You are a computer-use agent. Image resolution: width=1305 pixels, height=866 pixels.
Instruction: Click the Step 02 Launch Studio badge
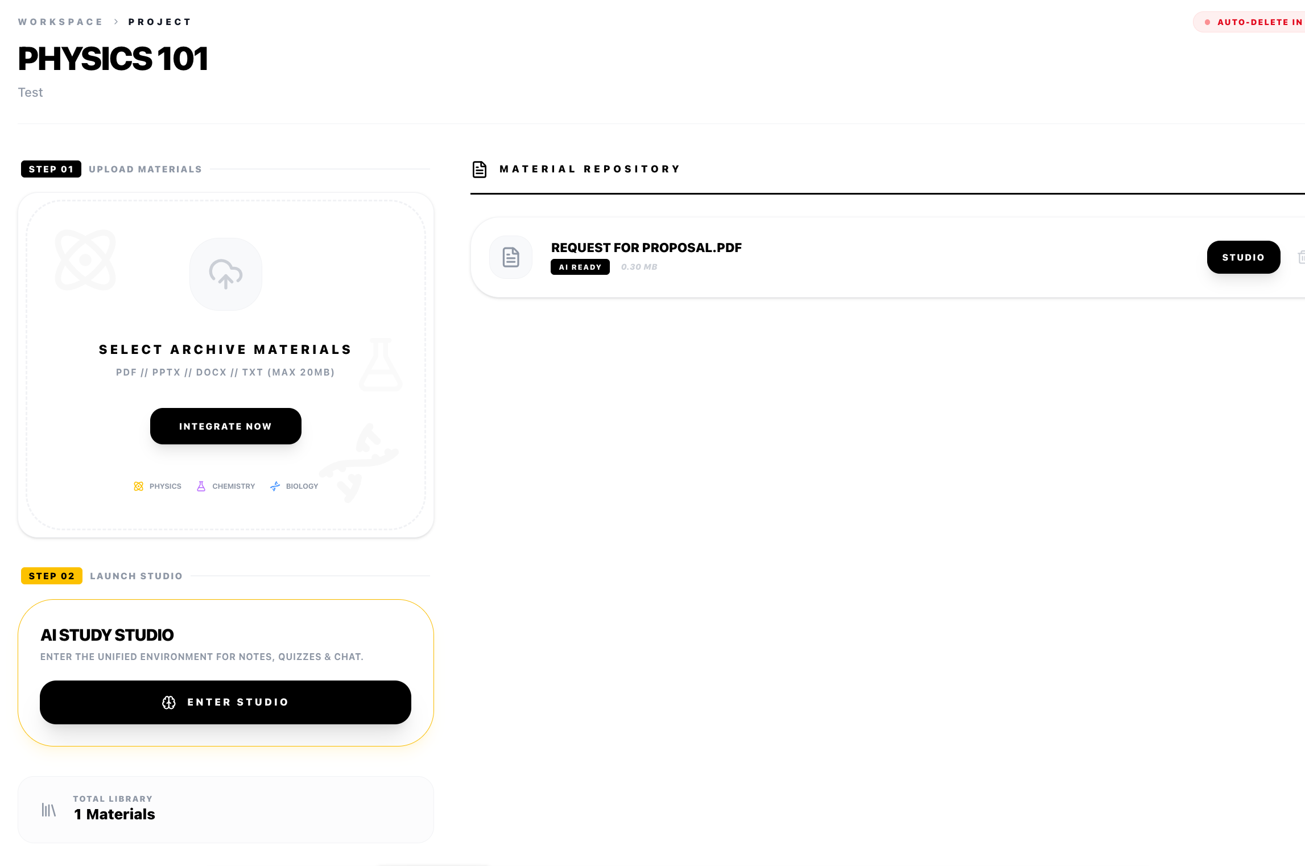(51, 576)
